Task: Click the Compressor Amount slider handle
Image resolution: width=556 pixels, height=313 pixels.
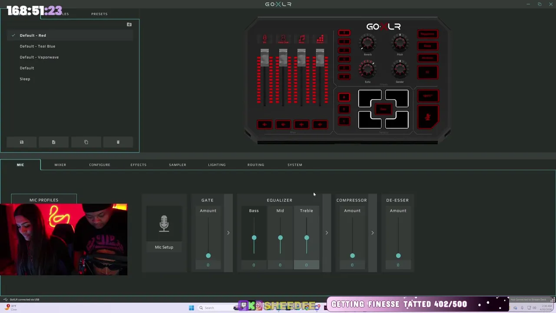Action: tap(352, 256)
